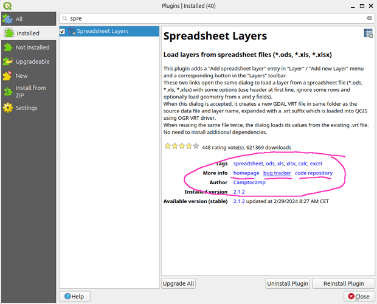The height and width of the screenshot is (304, 377).
Task: Open the calc tag link
Action: (x=303, y=164)
